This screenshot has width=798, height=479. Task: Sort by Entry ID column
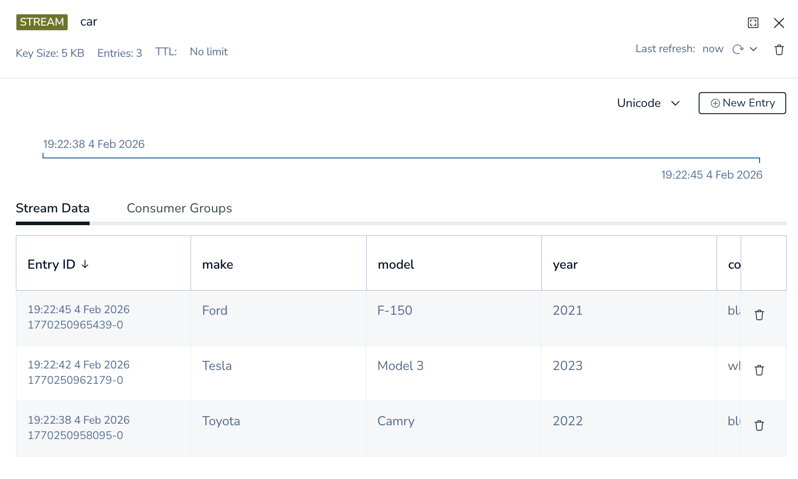58,265
